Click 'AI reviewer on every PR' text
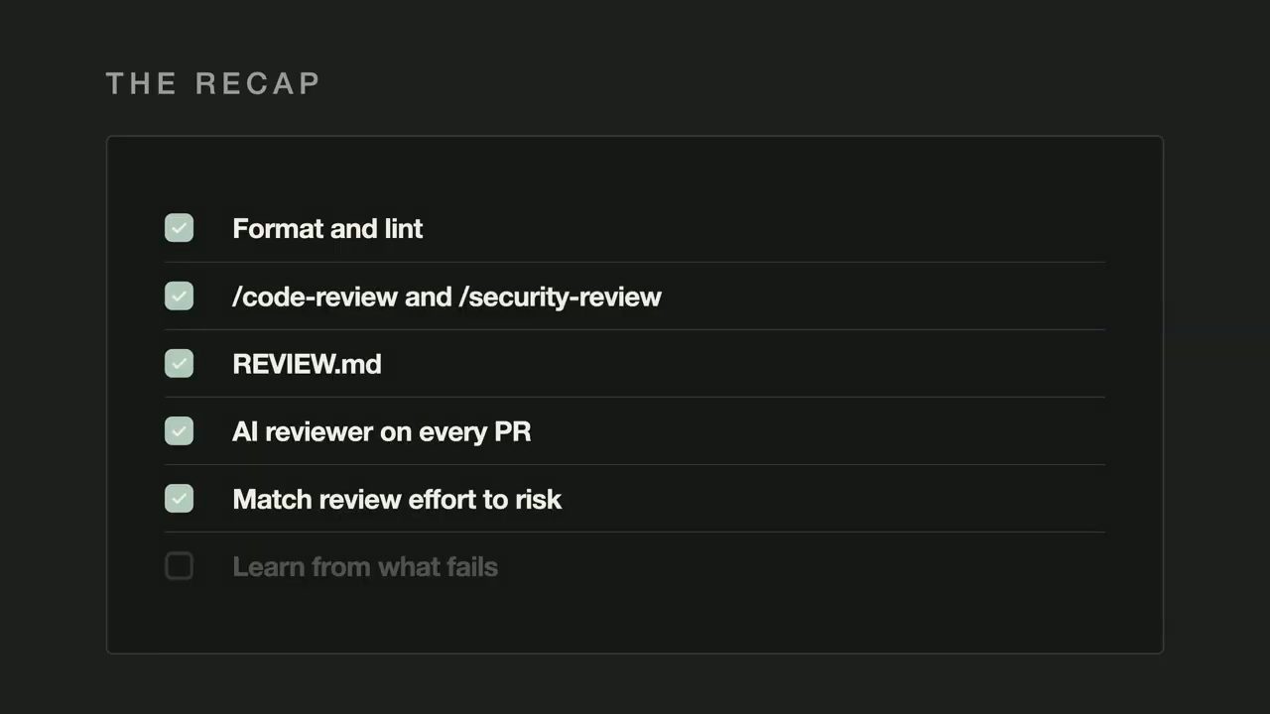Viewport: 1270px width, 714px height. tap(381, 432)
